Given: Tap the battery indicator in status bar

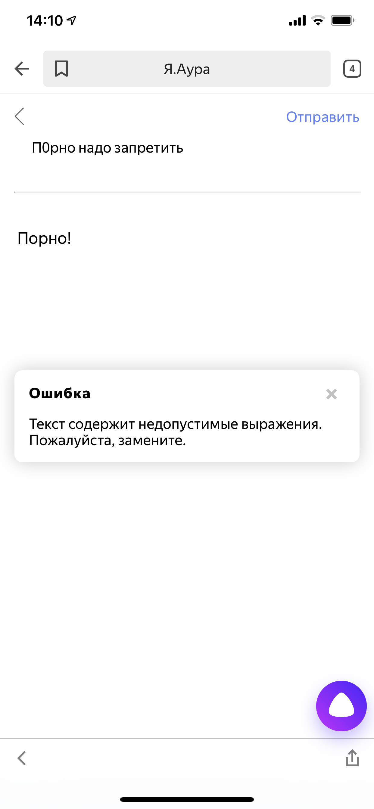Looking at the screenshot, I should click(x=342, y=21).
